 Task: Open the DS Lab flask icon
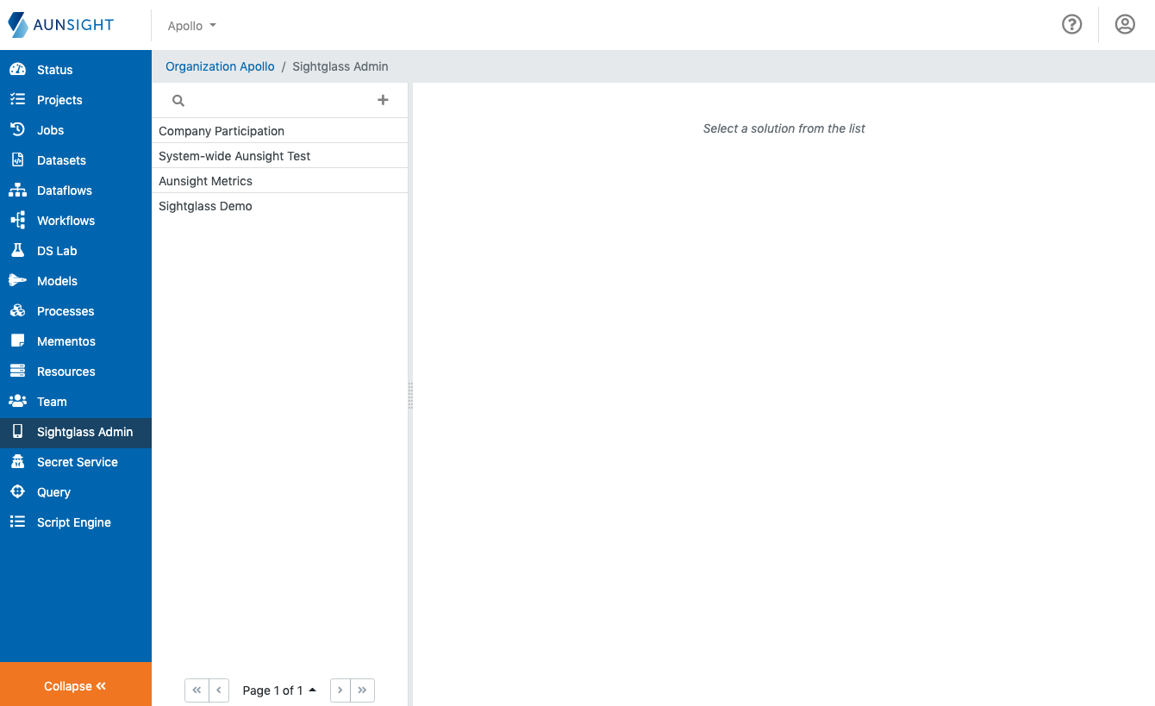pos(18,250)
